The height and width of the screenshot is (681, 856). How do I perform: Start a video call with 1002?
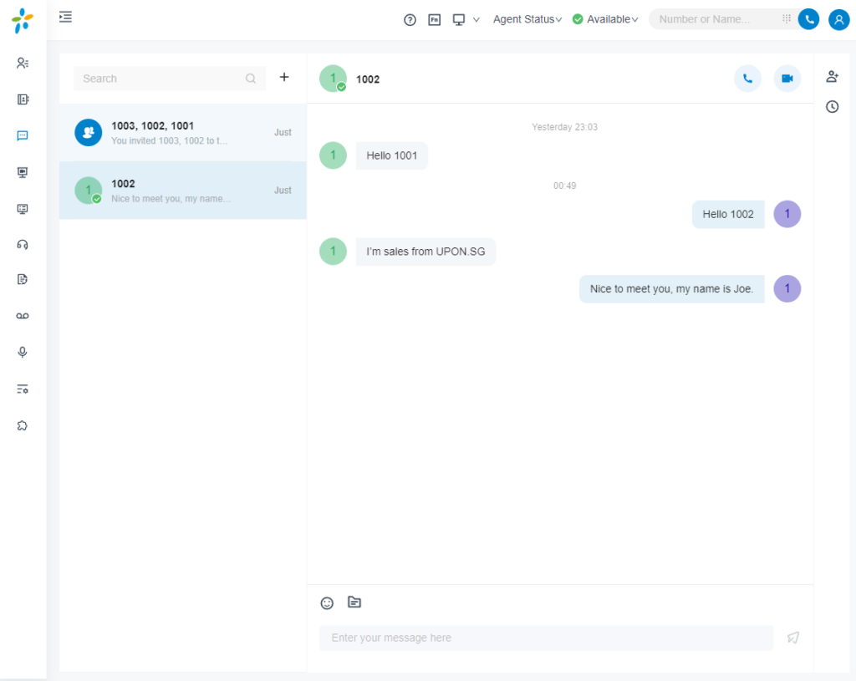pos(787,79)
